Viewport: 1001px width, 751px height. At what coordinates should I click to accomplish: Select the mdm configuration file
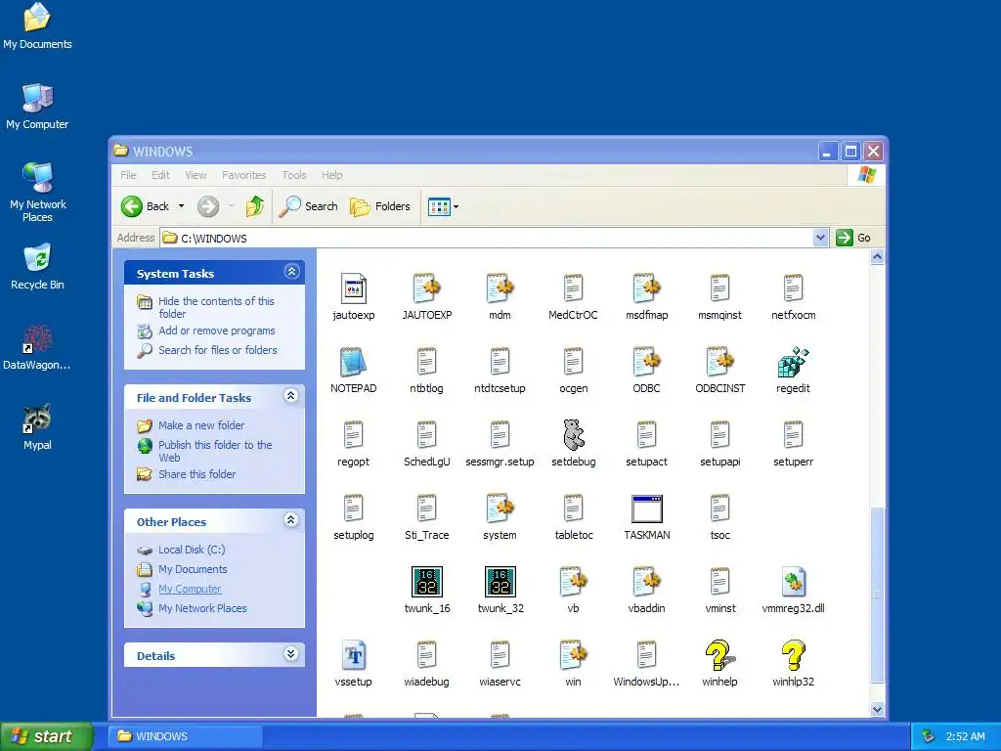pyautogui.click(x=500, y=288)
